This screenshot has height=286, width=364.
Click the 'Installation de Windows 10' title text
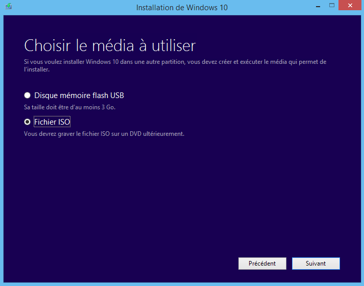click(x=182, y=8)
